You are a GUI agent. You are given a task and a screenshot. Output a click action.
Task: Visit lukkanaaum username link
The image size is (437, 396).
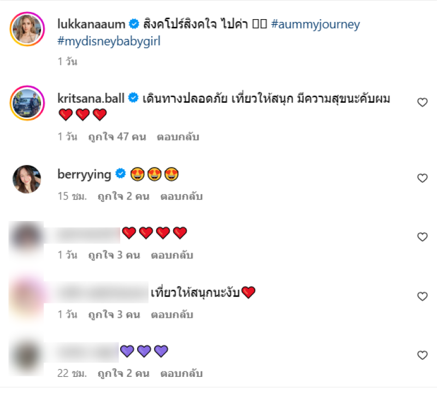point(91,24)
